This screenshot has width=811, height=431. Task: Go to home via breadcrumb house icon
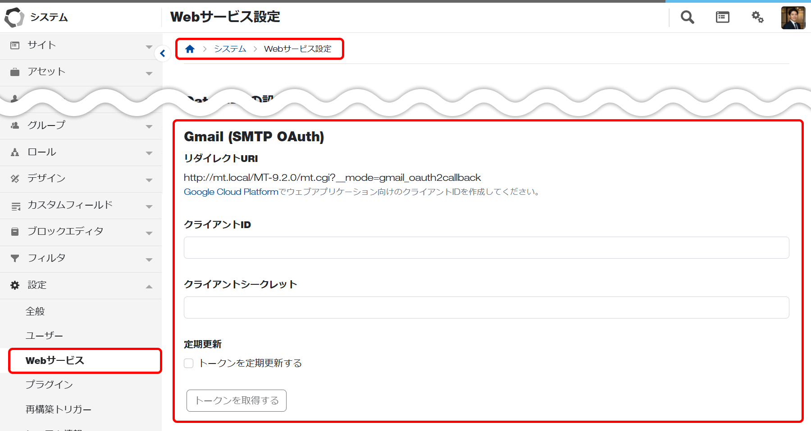coord(190,49)
